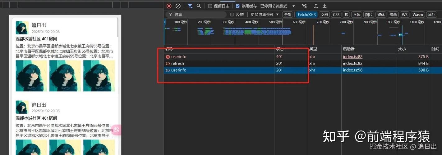Click second post's avatar thumbnail
Screen dimensions: 442x155
click(x=22, y=107)
